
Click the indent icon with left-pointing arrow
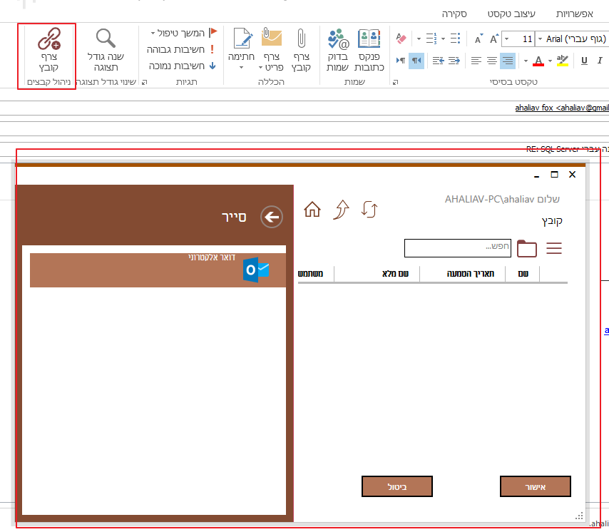(x=438, y=61)
